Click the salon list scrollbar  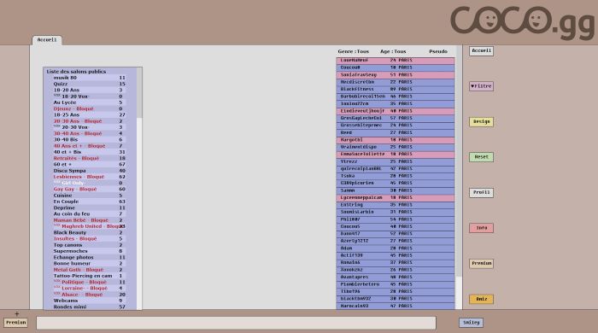pyautogui.click(x=139, y=189)
